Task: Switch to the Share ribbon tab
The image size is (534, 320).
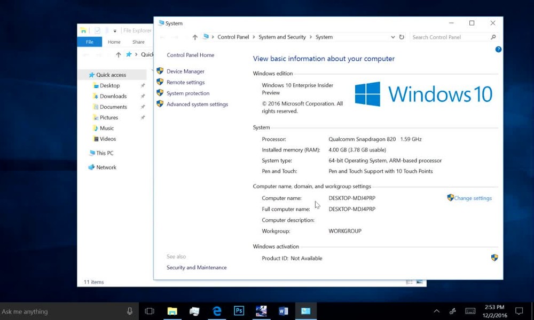Action: 138,42
